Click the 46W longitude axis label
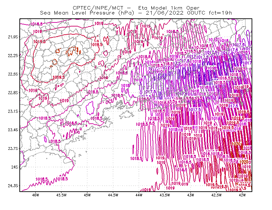The width and height of the screenshot is (272, 210). [x=36, y=195]
